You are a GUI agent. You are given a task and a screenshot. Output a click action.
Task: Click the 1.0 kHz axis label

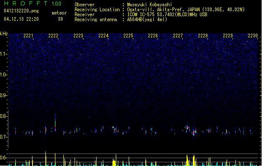click(x=3, y=75)
